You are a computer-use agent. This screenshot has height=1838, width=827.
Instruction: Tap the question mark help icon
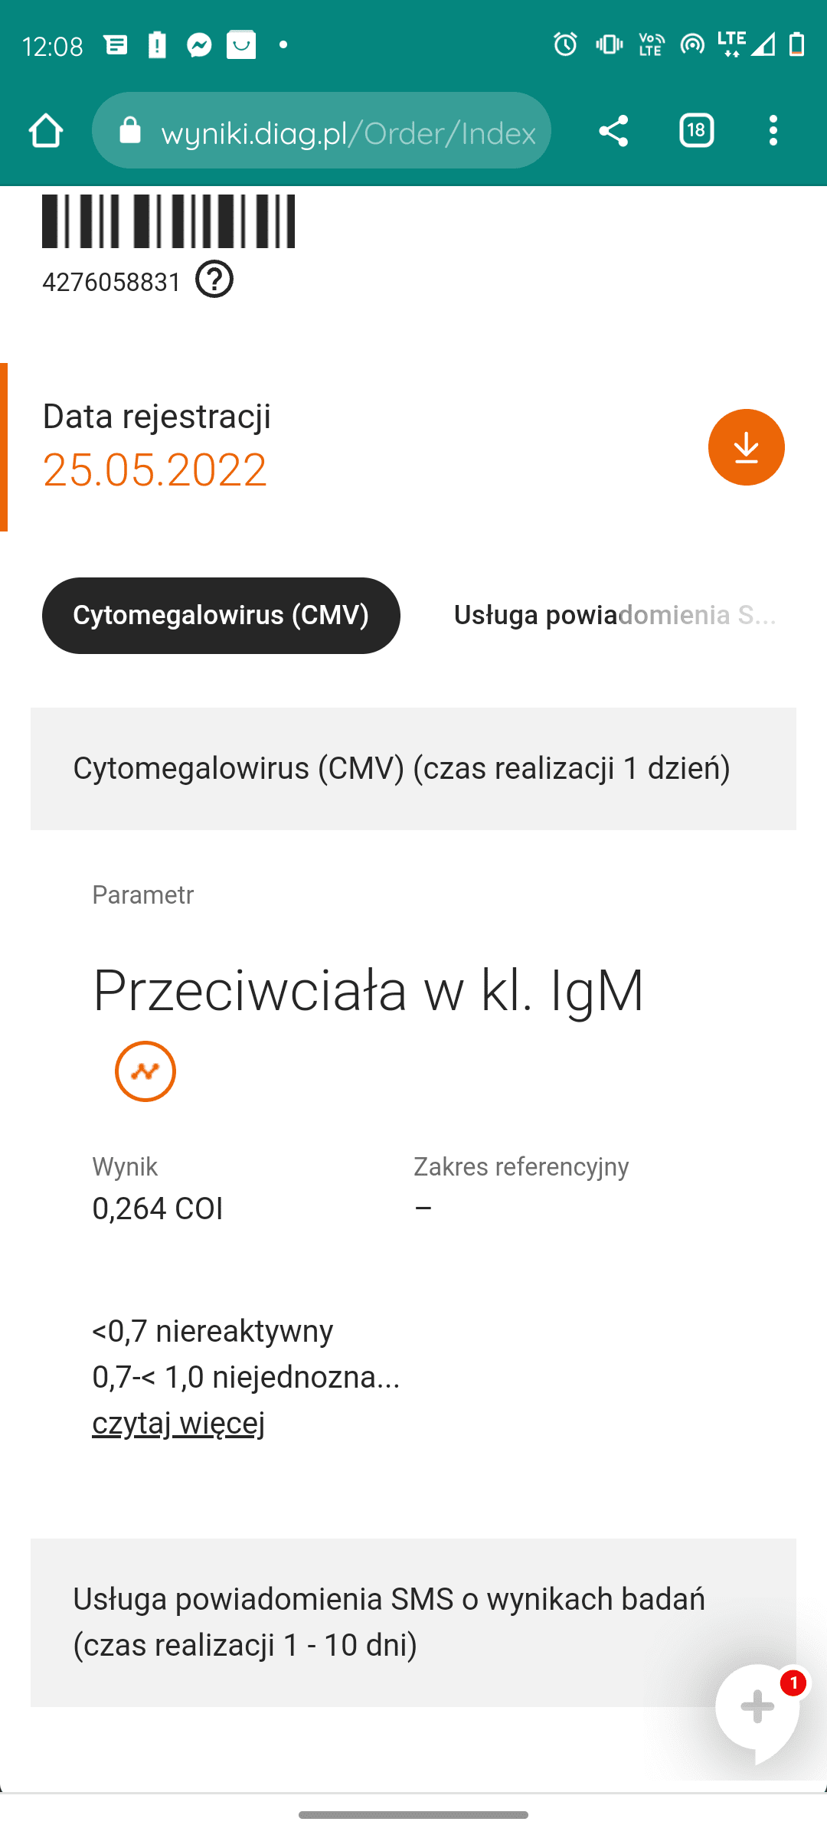coord(214,280)
